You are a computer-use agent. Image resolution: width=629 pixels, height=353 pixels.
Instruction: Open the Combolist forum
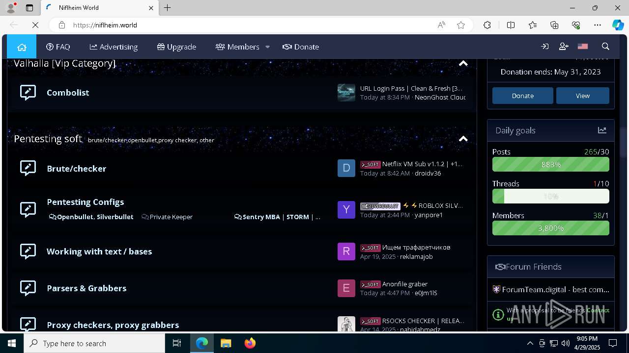(x=68, y=92)
